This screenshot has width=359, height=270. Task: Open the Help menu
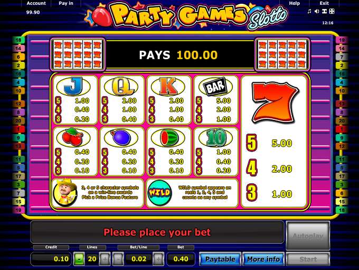[x=295, y=3]
